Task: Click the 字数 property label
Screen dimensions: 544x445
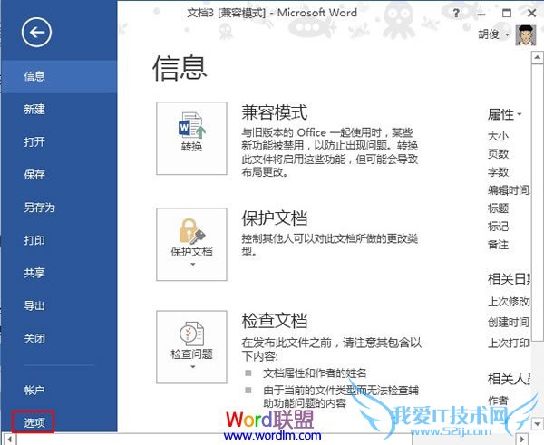Action: click(498, 172)
